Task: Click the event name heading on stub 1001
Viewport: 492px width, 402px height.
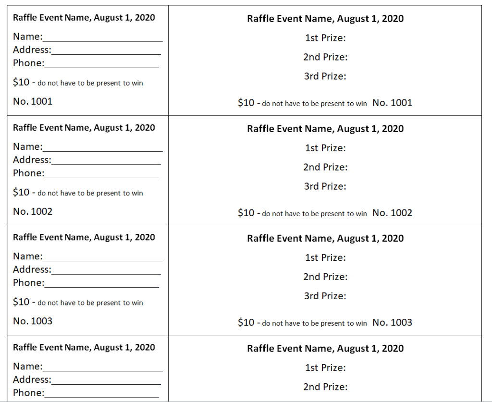Action: tap(84, 18)
